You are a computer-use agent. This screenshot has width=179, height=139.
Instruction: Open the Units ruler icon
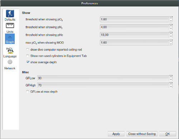coord(10,25)
